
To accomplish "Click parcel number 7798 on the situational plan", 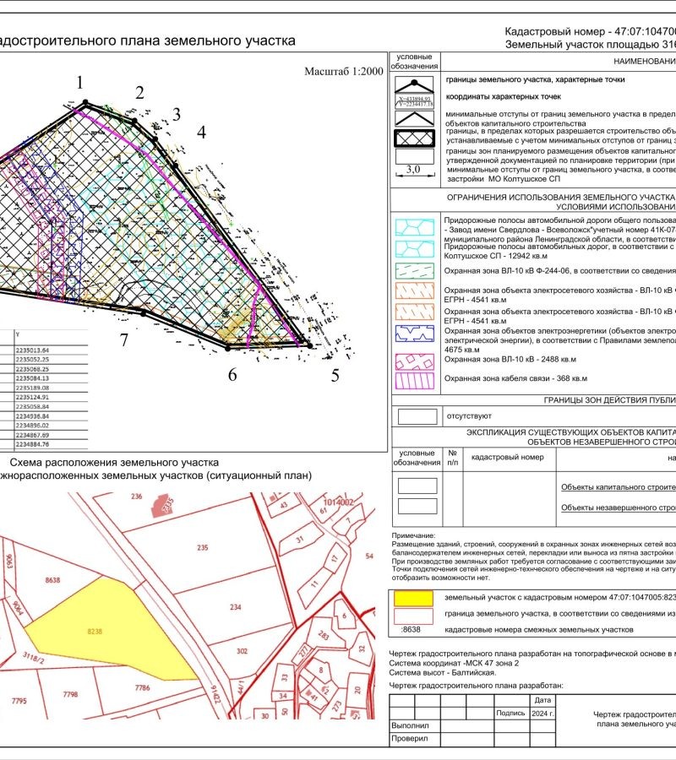I will [x=70, y=694].
